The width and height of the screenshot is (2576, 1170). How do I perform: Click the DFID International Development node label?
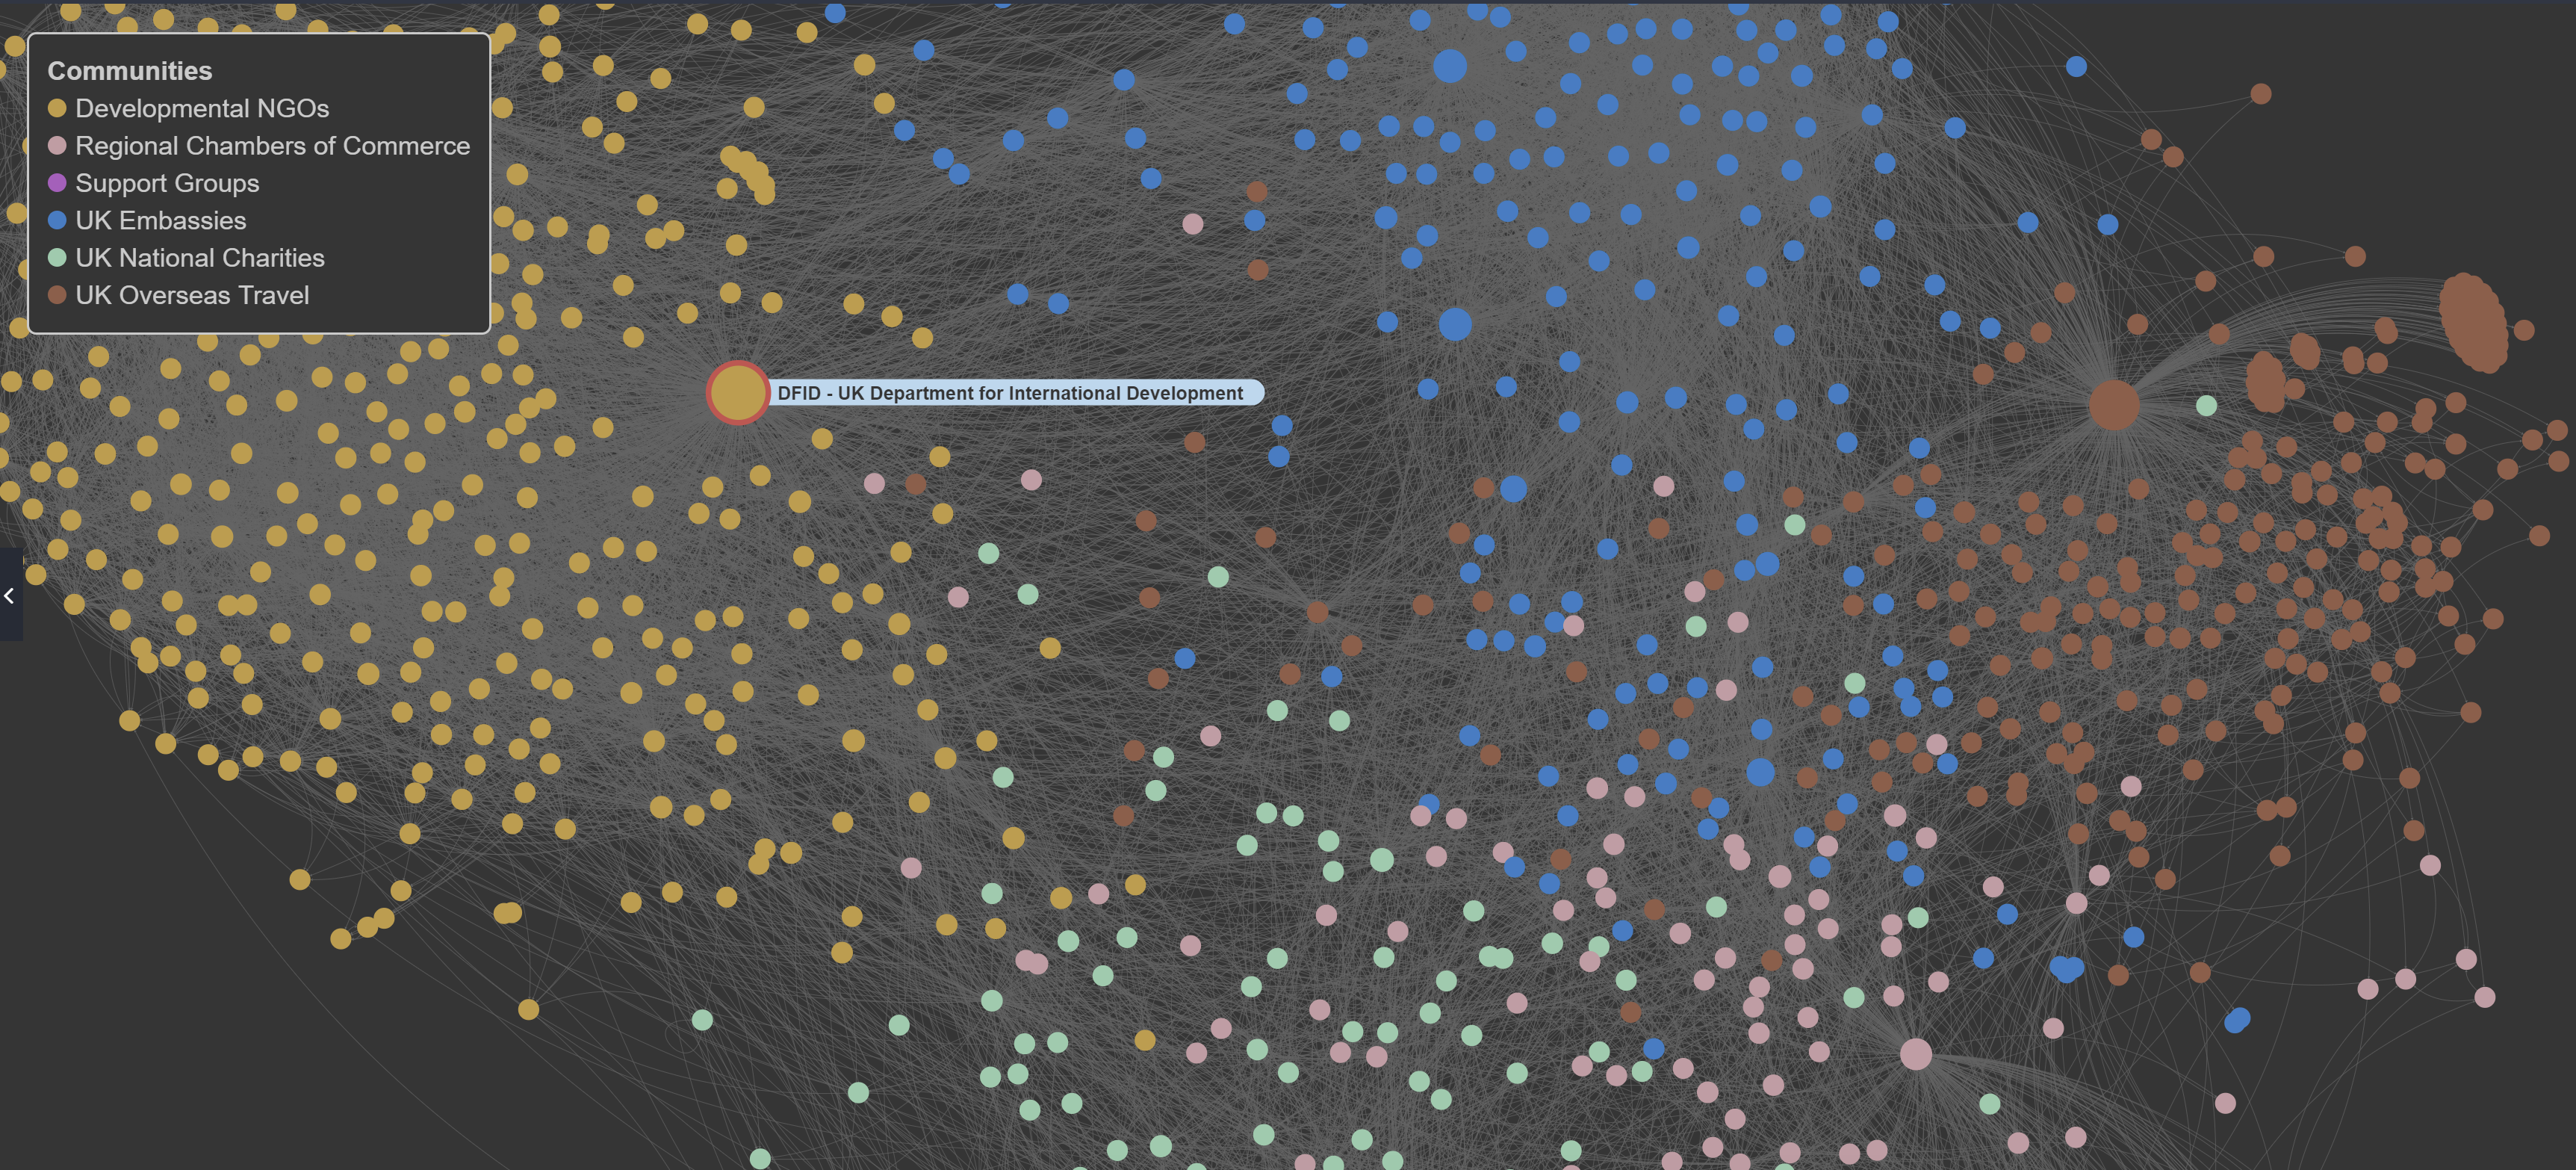point(1010,393)
